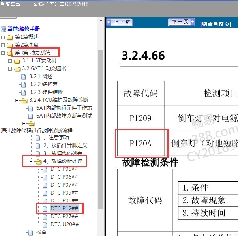Click page icon of DTC P07##
This screenshot has width=238, height=236.
click(x=45, y=185)
